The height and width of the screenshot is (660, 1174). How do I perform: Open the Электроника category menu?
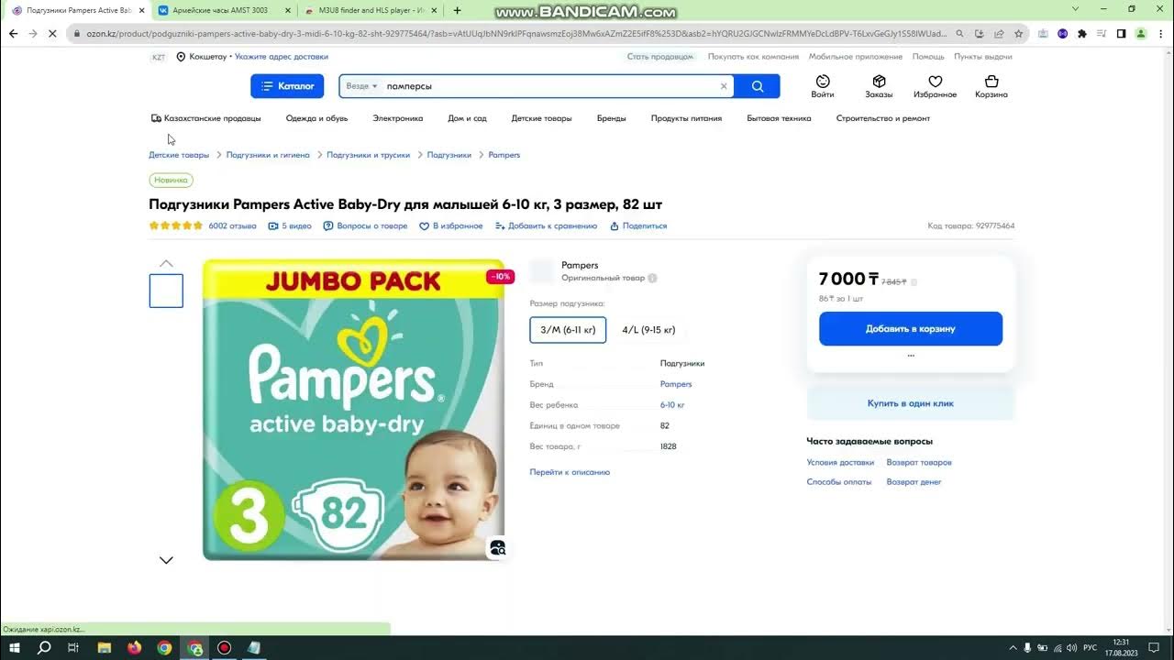point(398,118)
